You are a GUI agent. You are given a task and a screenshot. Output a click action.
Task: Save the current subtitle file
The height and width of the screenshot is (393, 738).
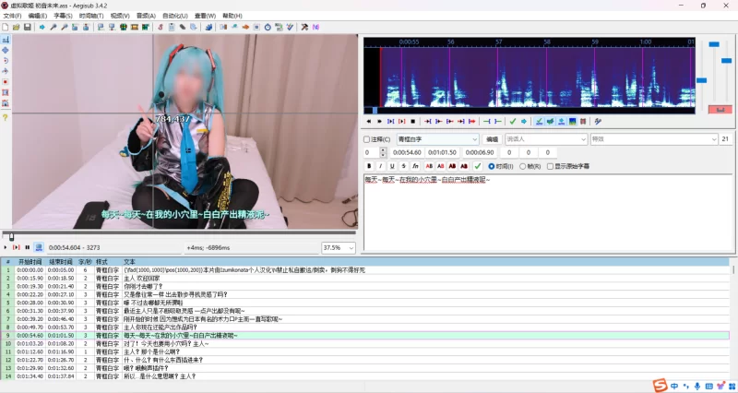[28, 28]
